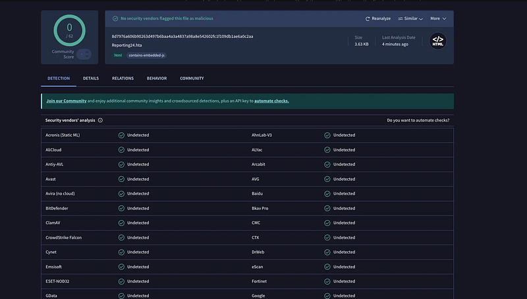Click the Avira (no cloud) vendor name

click(60, 193)
